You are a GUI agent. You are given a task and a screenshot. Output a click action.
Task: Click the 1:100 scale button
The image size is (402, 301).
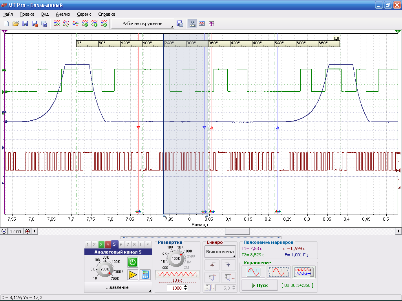16,231
